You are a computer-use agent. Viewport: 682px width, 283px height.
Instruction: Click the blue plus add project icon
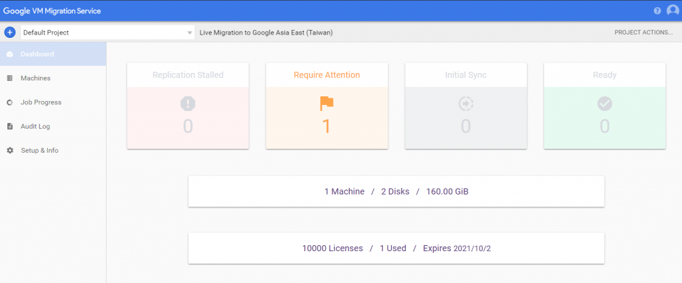(9, 32)
